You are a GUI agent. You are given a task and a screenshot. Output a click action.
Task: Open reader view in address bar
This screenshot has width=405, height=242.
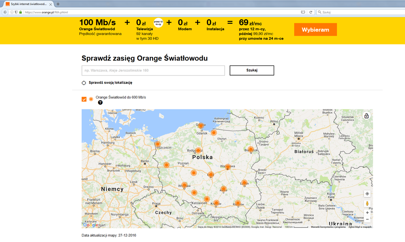click(303, 12)
